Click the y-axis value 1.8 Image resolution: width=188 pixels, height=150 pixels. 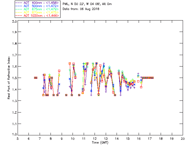[14, 43]
